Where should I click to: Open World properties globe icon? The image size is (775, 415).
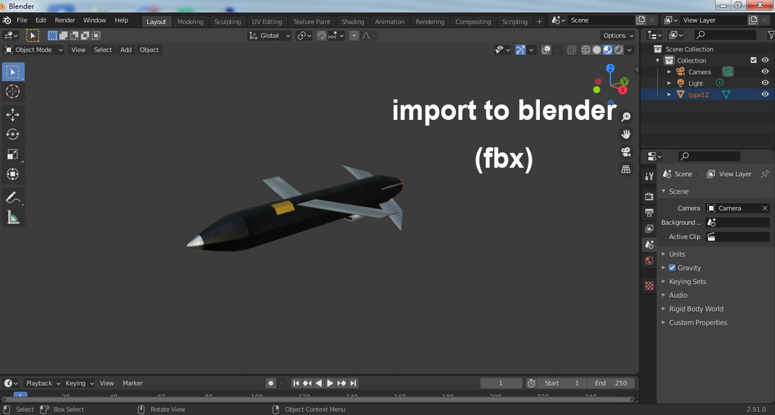(x=649, y=261)
